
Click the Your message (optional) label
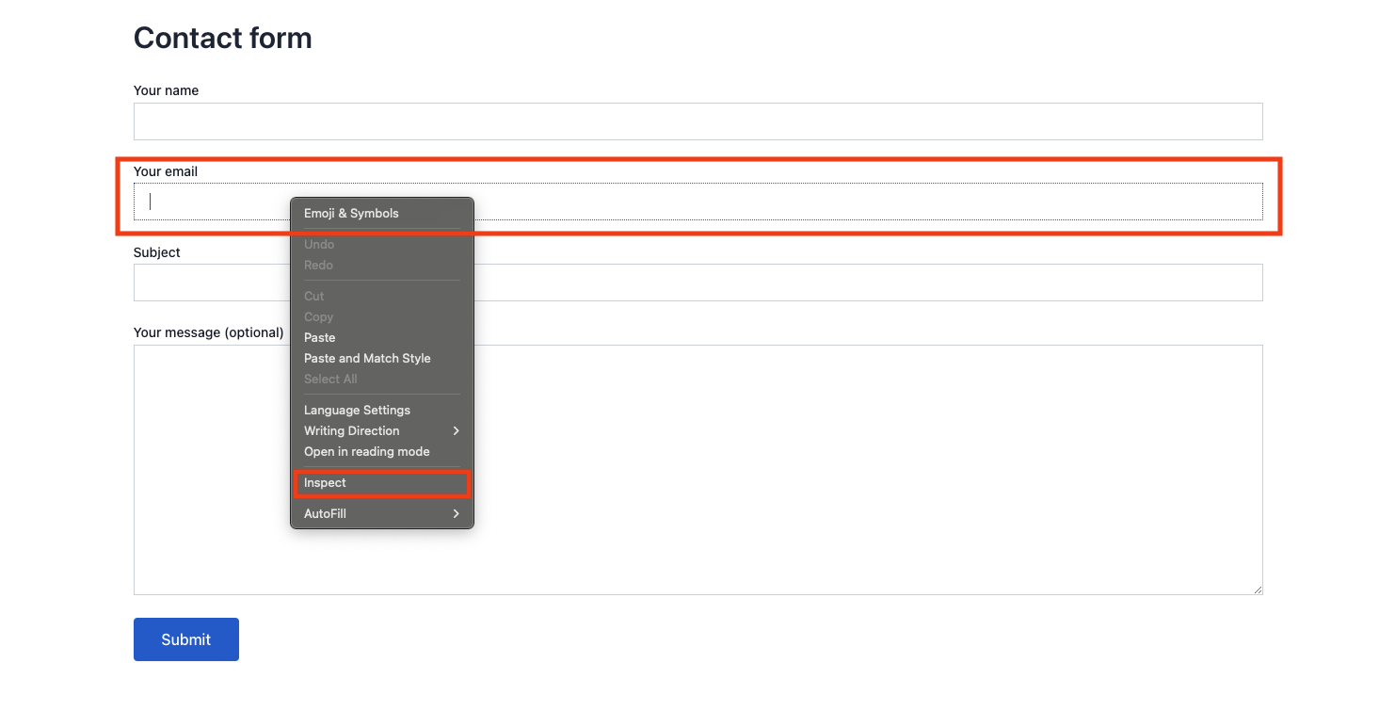click(209, 332)
